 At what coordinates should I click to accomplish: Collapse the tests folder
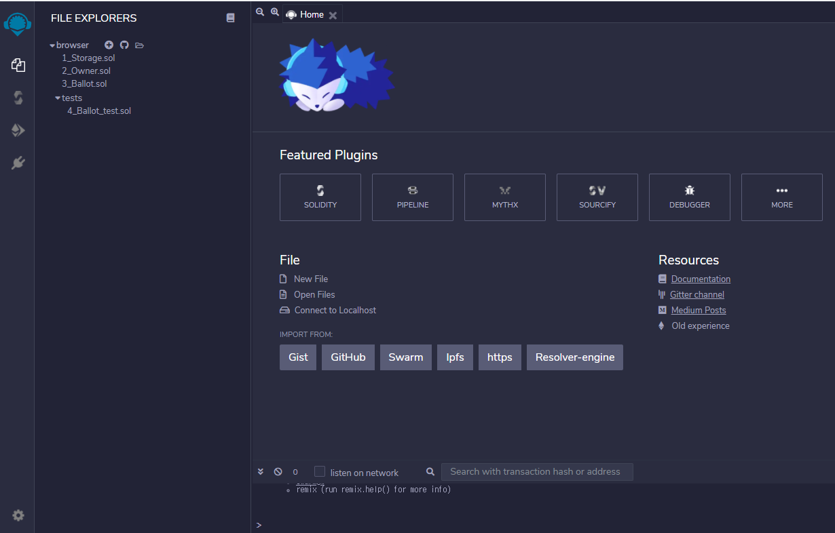[58, 98]
